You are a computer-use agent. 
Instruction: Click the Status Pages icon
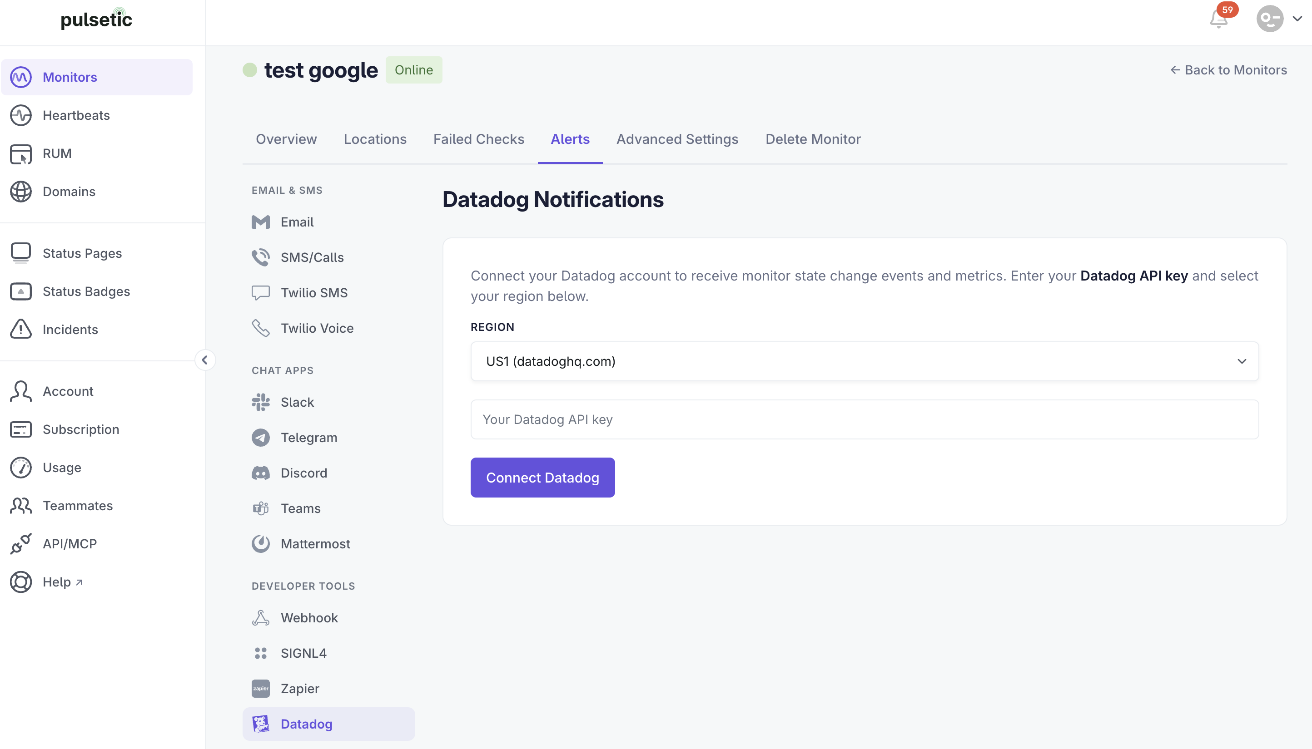pos(21,253)
